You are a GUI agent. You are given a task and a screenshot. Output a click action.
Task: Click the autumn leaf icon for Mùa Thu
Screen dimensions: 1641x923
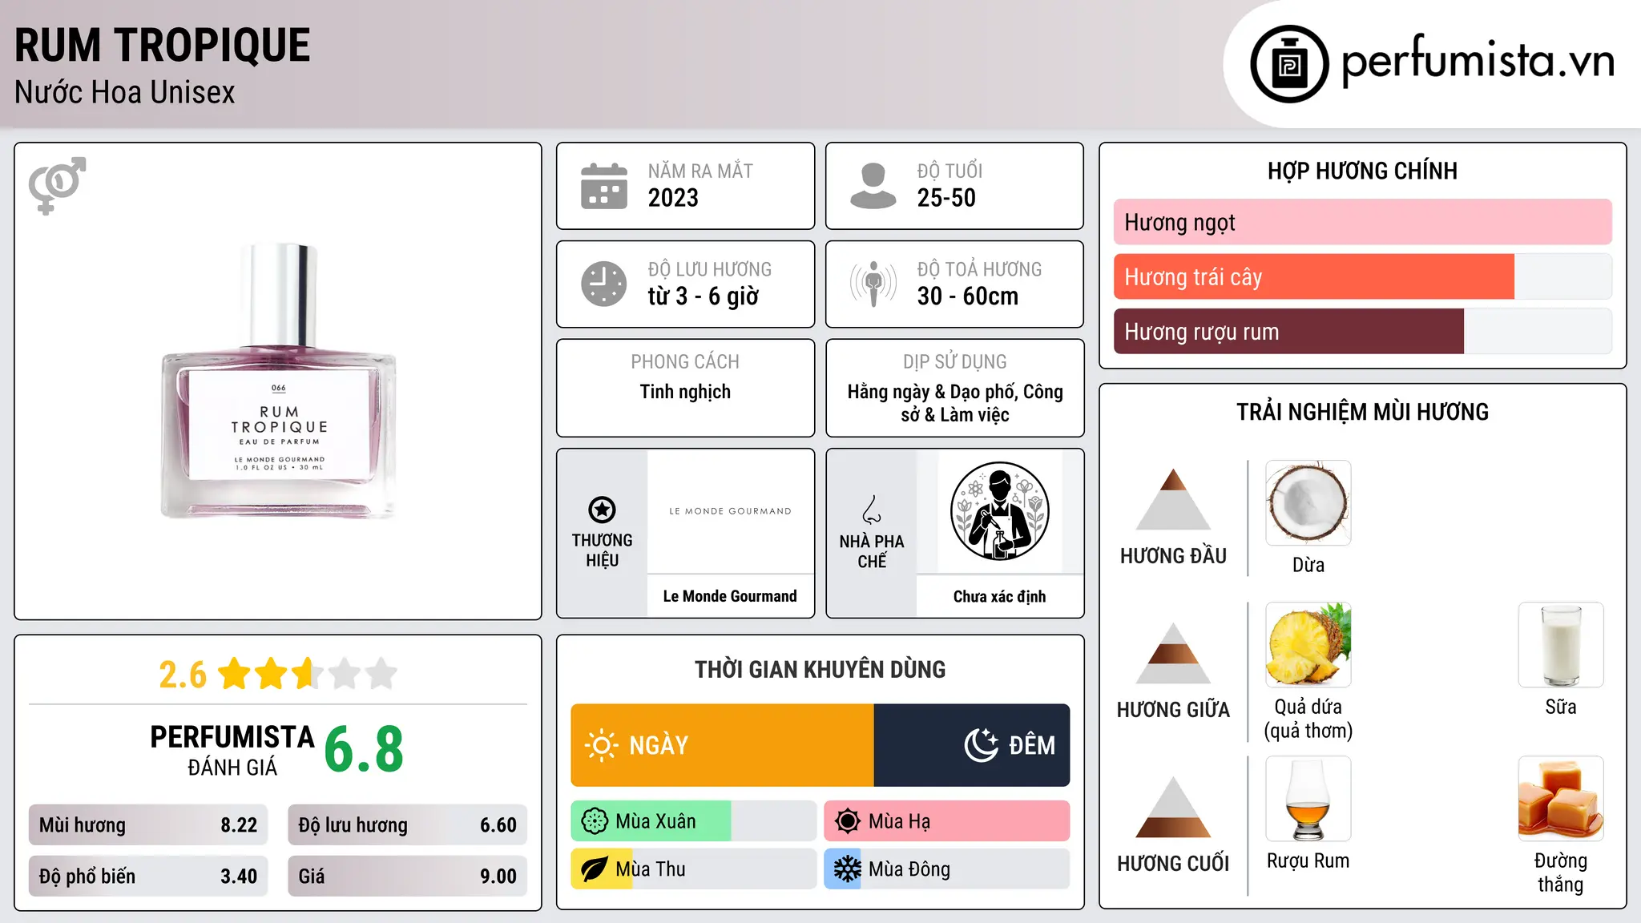tap(595, 869)
